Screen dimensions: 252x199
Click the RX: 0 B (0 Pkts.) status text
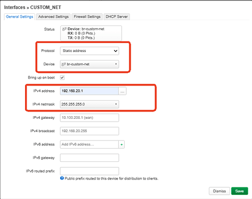tap(81, 33)
